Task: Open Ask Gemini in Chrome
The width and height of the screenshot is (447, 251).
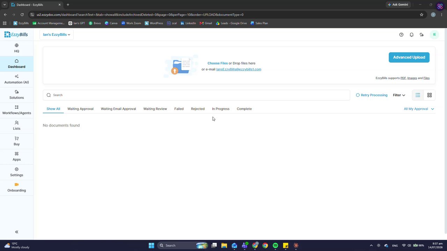Action: tap(398, 5)
